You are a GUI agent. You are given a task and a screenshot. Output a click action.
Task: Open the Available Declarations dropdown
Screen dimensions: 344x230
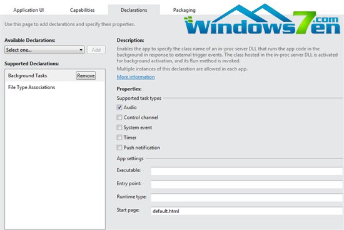(x=44, y=50)
